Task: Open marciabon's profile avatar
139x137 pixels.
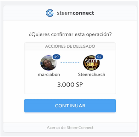Action: 49,63
